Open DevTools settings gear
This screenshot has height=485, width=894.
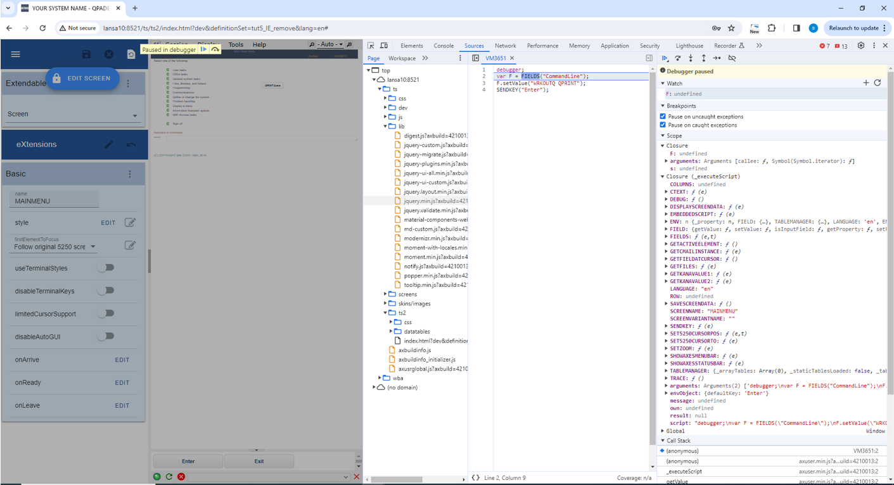click(860, 46)
